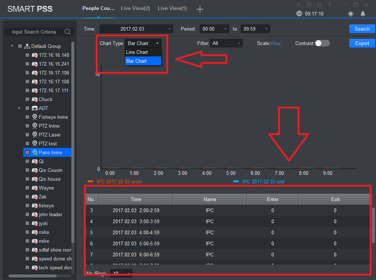Open the settings gear icon
Screen dimensions: 376x280
319,5
